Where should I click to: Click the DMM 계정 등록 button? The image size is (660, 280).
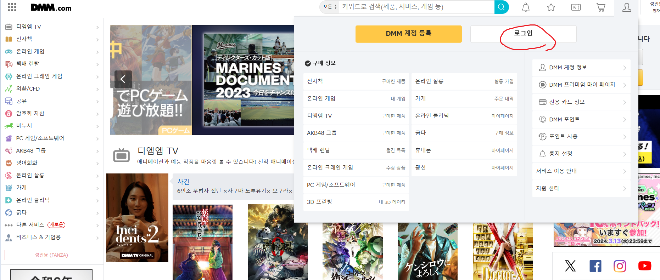pyautogui.click(x=408, y=34)
